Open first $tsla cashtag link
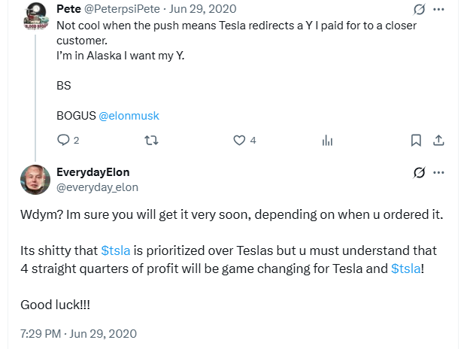This screenshot has height=349, width=467. point(118,250)
